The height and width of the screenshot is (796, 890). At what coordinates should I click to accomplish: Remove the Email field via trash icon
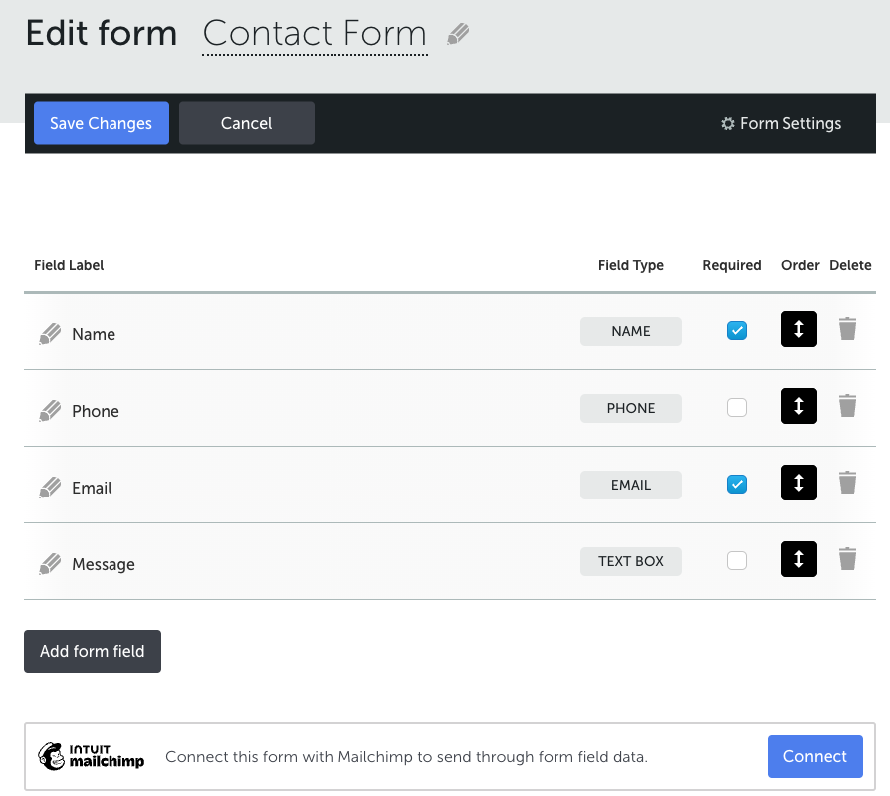click(x=847, y=483)
